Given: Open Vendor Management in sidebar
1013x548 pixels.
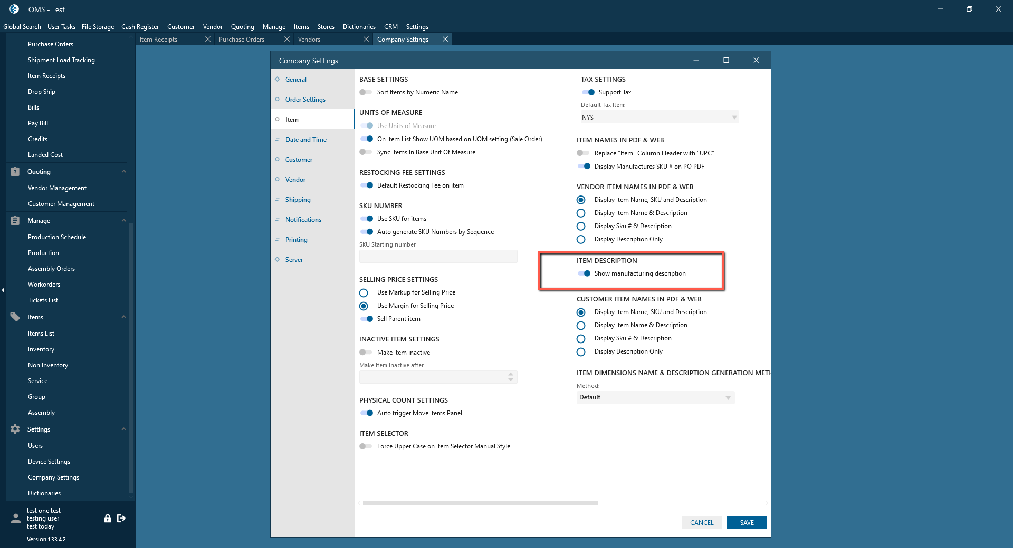Looking at the screenshot, I should (57, 188).
